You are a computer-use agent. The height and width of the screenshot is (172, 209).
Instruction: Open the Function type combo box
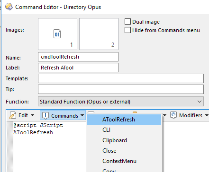(121, 102)
